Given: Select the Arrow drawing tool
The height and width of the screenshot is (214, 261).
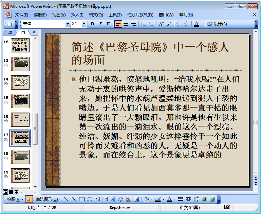Looking at the screenshot, I should tap(74, 199).
